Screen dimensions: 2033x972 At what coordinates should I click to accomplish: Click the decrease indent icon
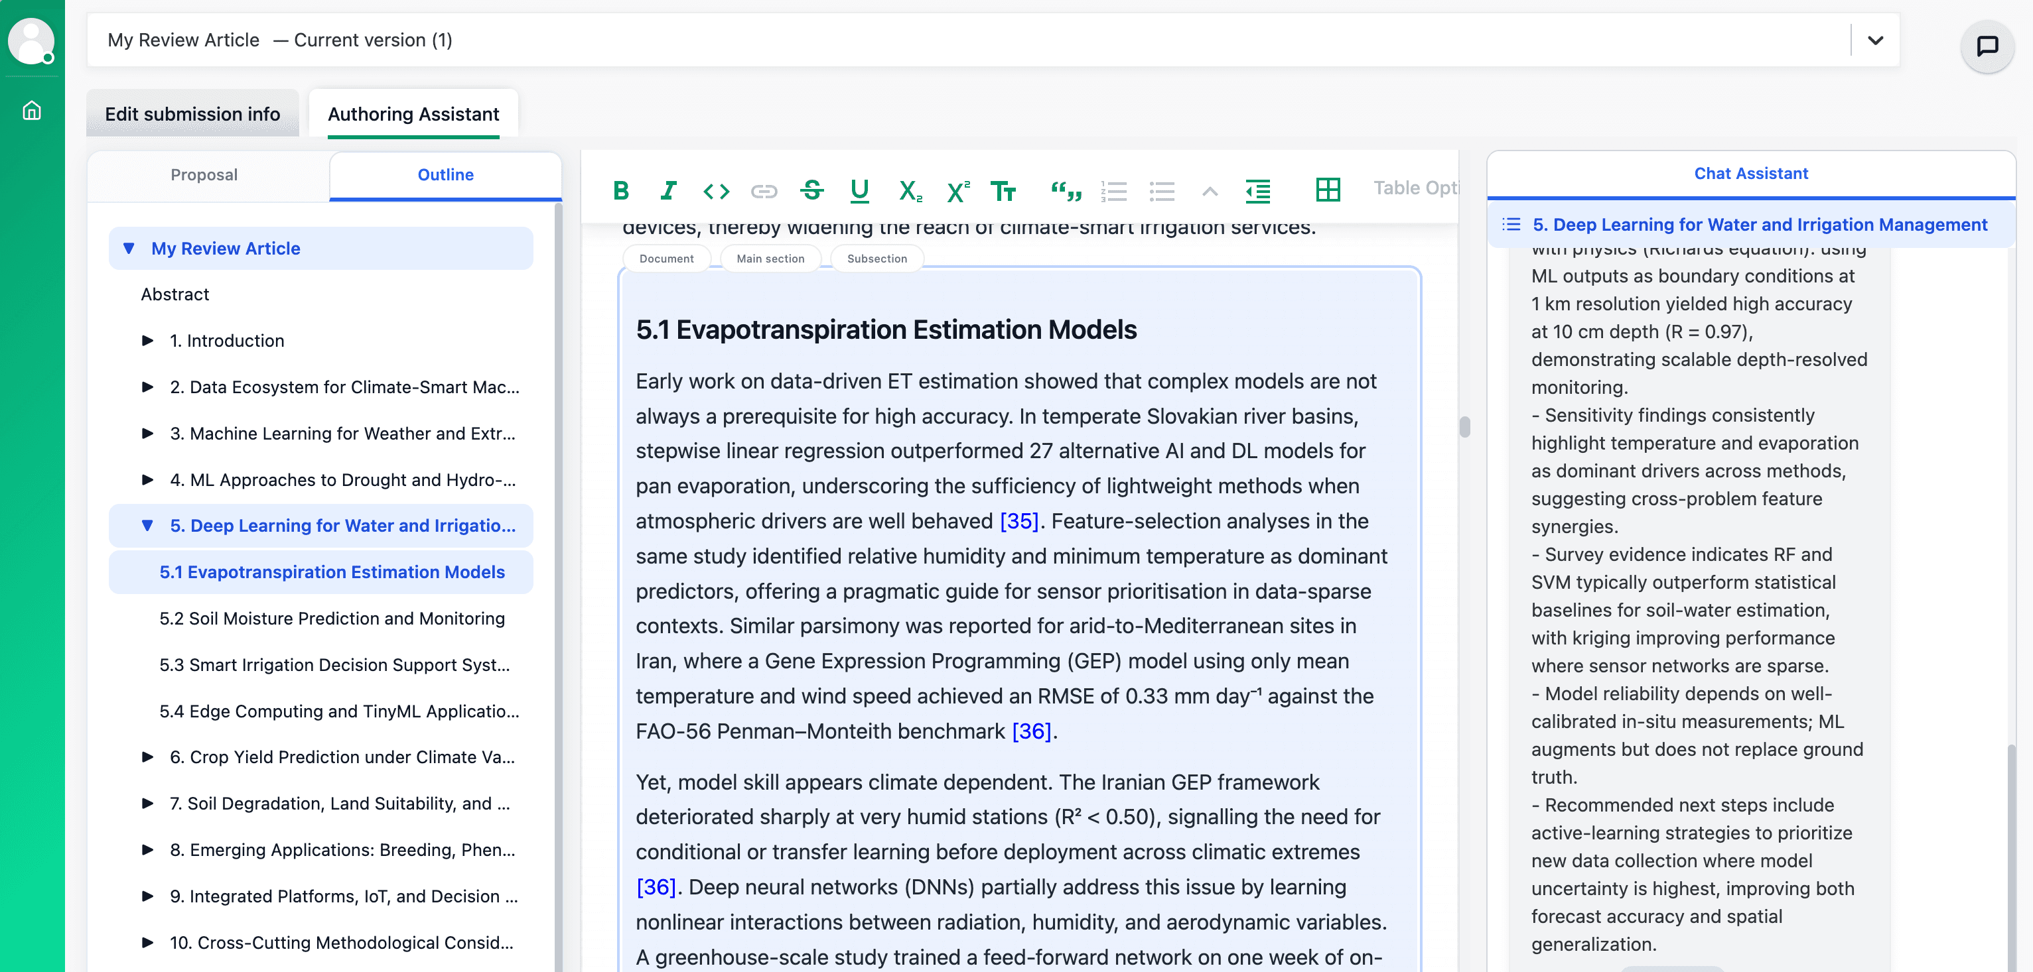(x=1258, y=190)
